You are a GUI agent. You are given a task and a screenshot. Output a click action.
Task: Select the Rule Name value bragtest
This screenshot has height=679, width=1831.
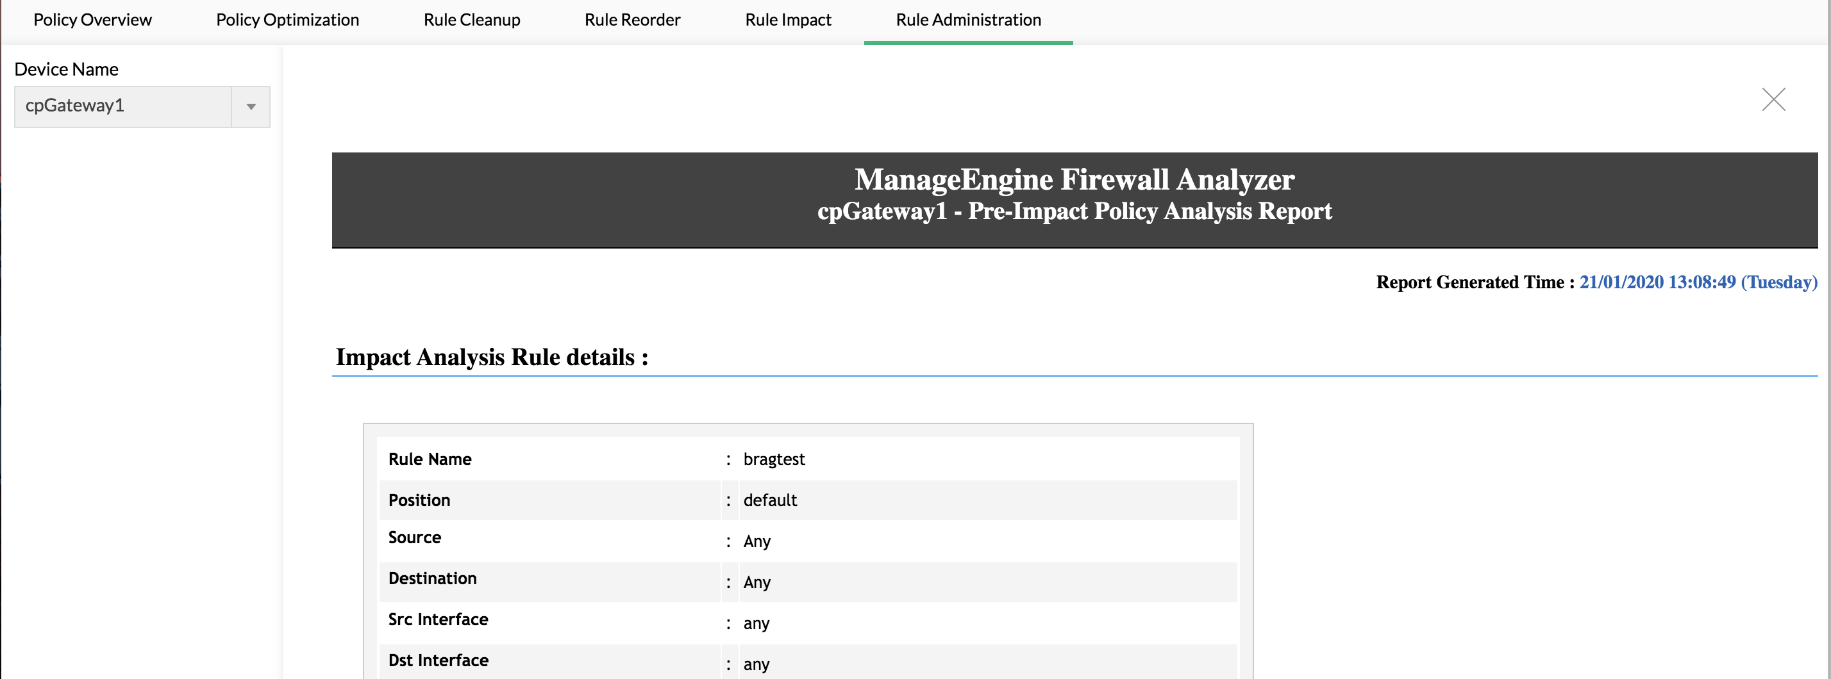(x=774, y=459)
